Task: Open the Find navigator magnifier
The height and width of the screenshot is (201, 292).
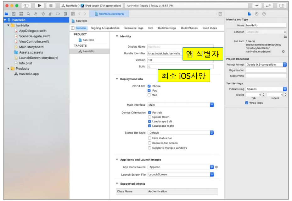Action: (28, 14)
